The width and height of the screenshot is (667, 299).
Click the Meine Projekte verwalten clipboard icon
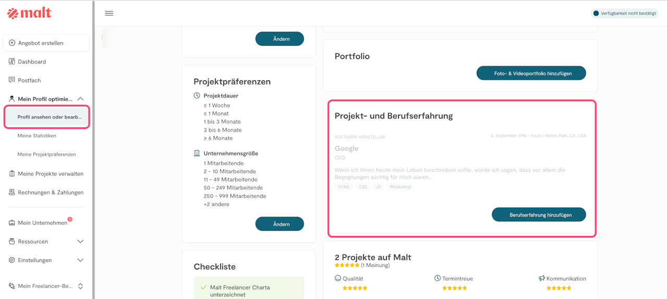click(12, 174)
